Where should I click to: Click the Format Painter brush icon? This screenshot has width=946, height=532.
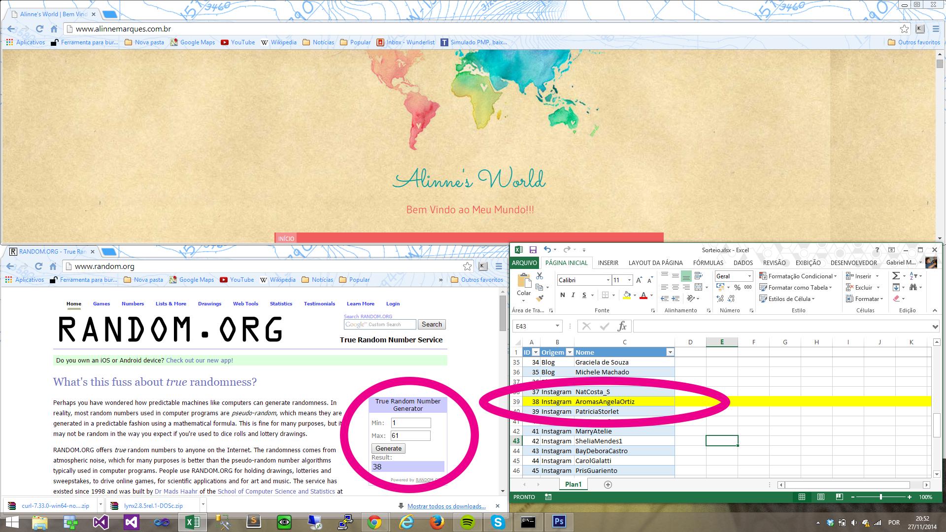pos(540,298)
